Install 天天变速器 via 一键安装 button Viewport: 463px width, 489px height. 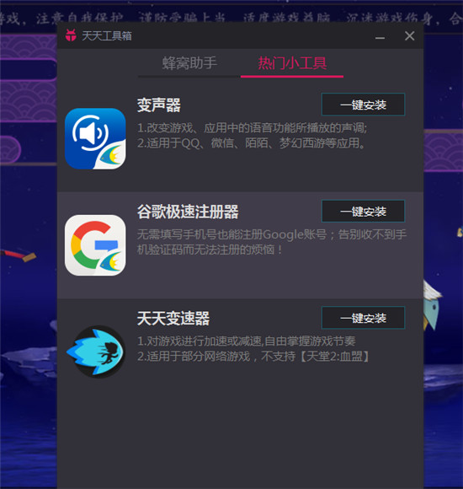(363, 318)
